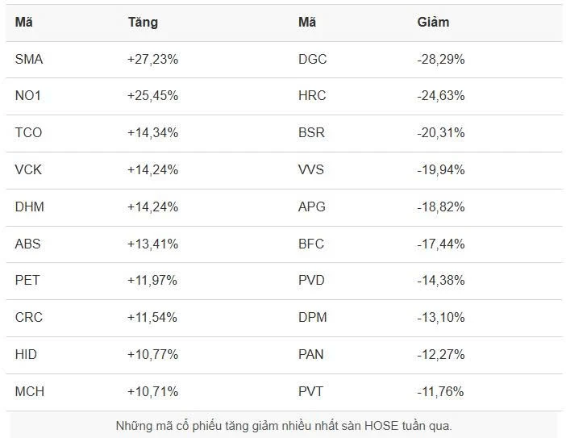Select VCK in the gainers column
This screenshot has width=566, height=438.
[28, 169]
